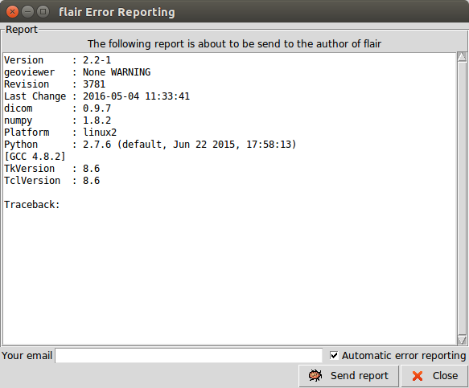Click the Automatic error reporting label
Screen dimensions: 469x388
pos(404,355)
